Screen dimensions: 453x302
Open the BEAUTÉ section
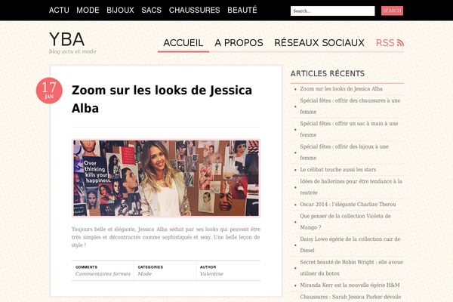242,10
